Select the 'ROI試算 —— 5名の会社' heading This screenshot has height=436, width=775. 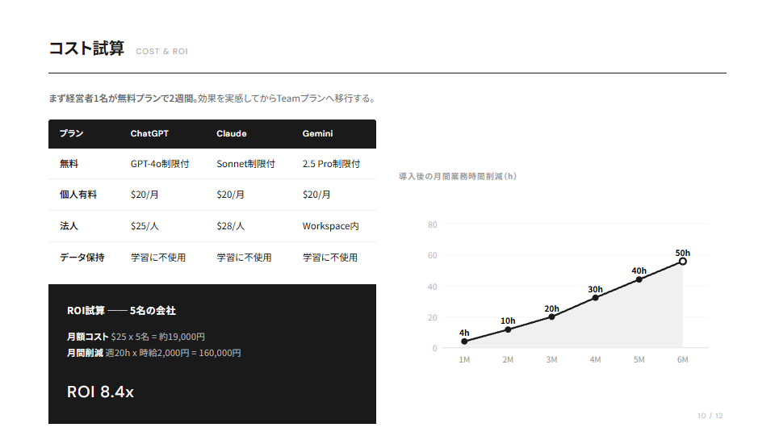121,310
